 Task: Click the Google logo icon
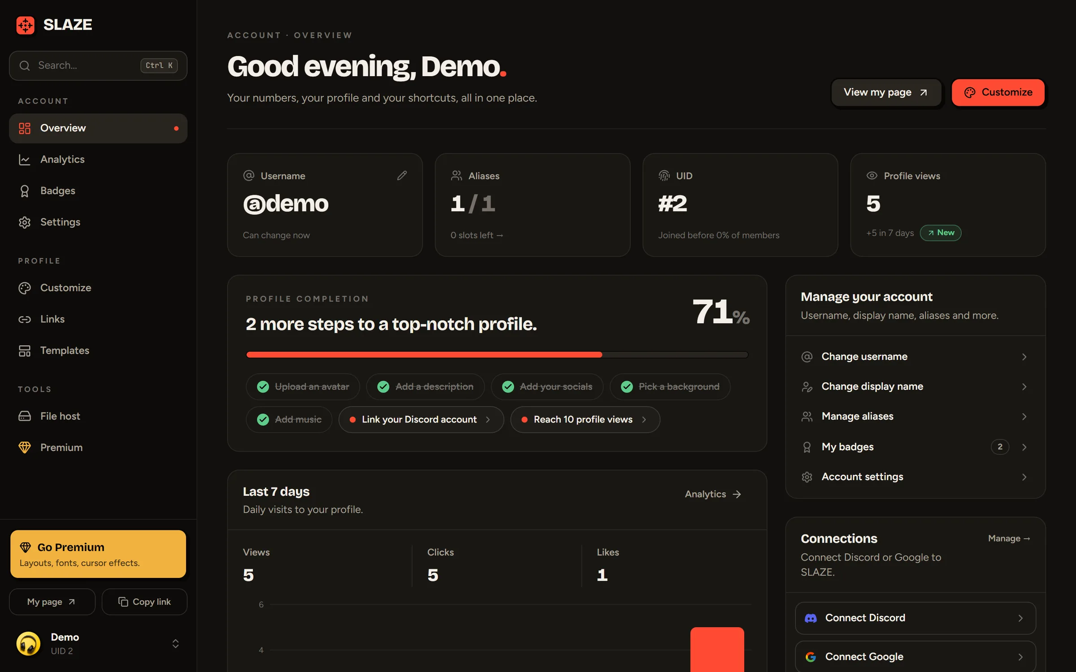click(x=811, y=657)
